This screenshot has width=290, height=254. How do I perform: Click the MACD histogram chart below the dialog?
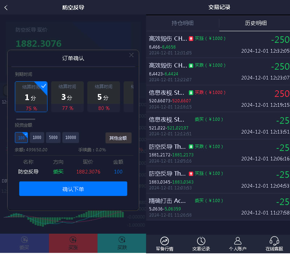pyautogui.click(x=64, y=218)
